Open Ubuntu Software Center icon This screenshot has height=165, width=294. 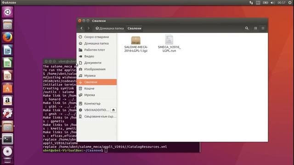[7, 88]
